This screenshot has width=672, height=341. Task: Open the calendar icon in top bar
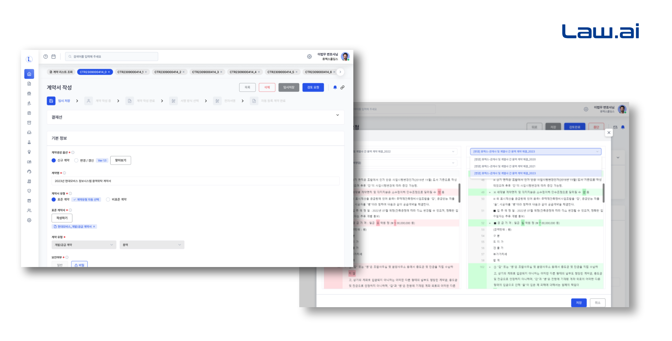tap(54, 56)
